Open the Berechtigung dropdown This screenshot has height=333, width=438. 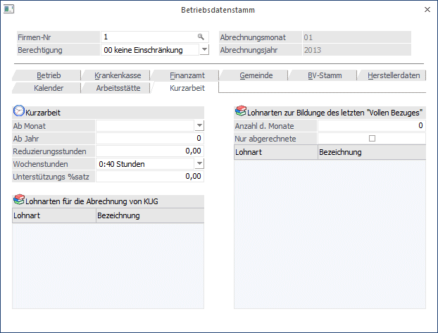[x=204, y=50]
